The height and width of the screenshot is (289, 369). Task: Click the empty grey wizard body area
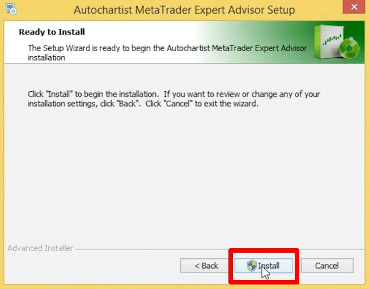(184, 174)
